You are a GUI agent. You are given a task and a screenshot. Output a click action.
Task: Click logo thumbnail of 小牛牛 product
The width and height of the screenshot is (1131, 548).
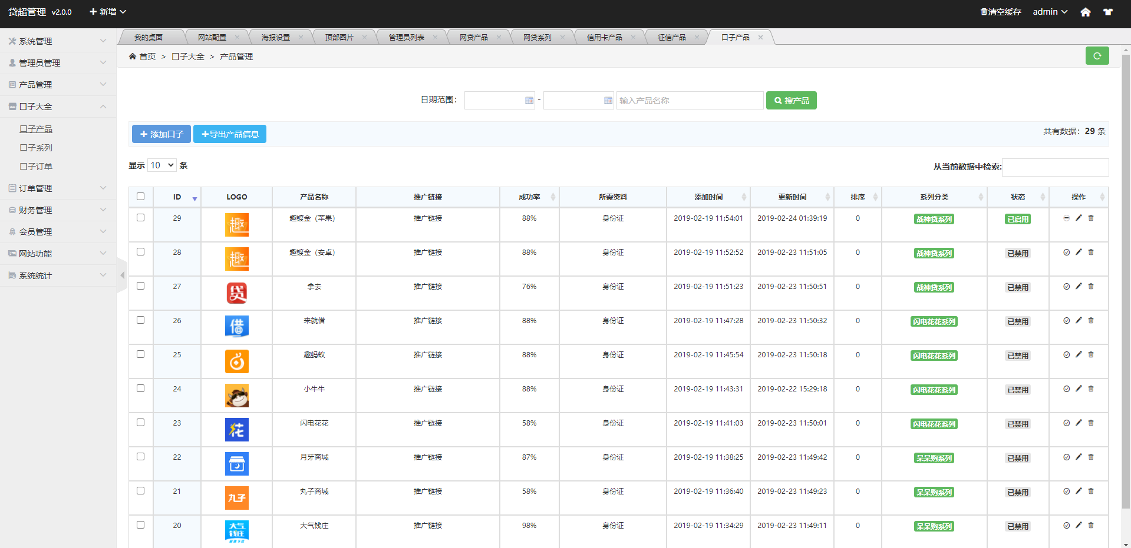(237, 396)
